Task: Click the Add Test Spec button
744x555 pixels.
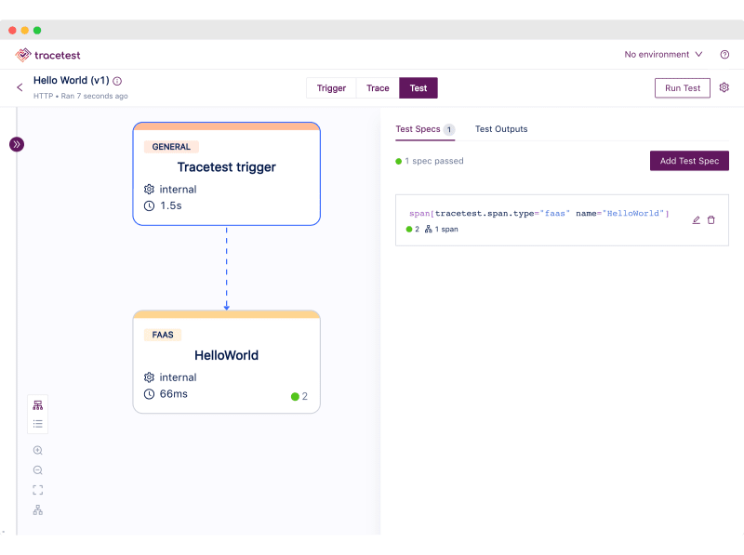Action: (689, 161)
